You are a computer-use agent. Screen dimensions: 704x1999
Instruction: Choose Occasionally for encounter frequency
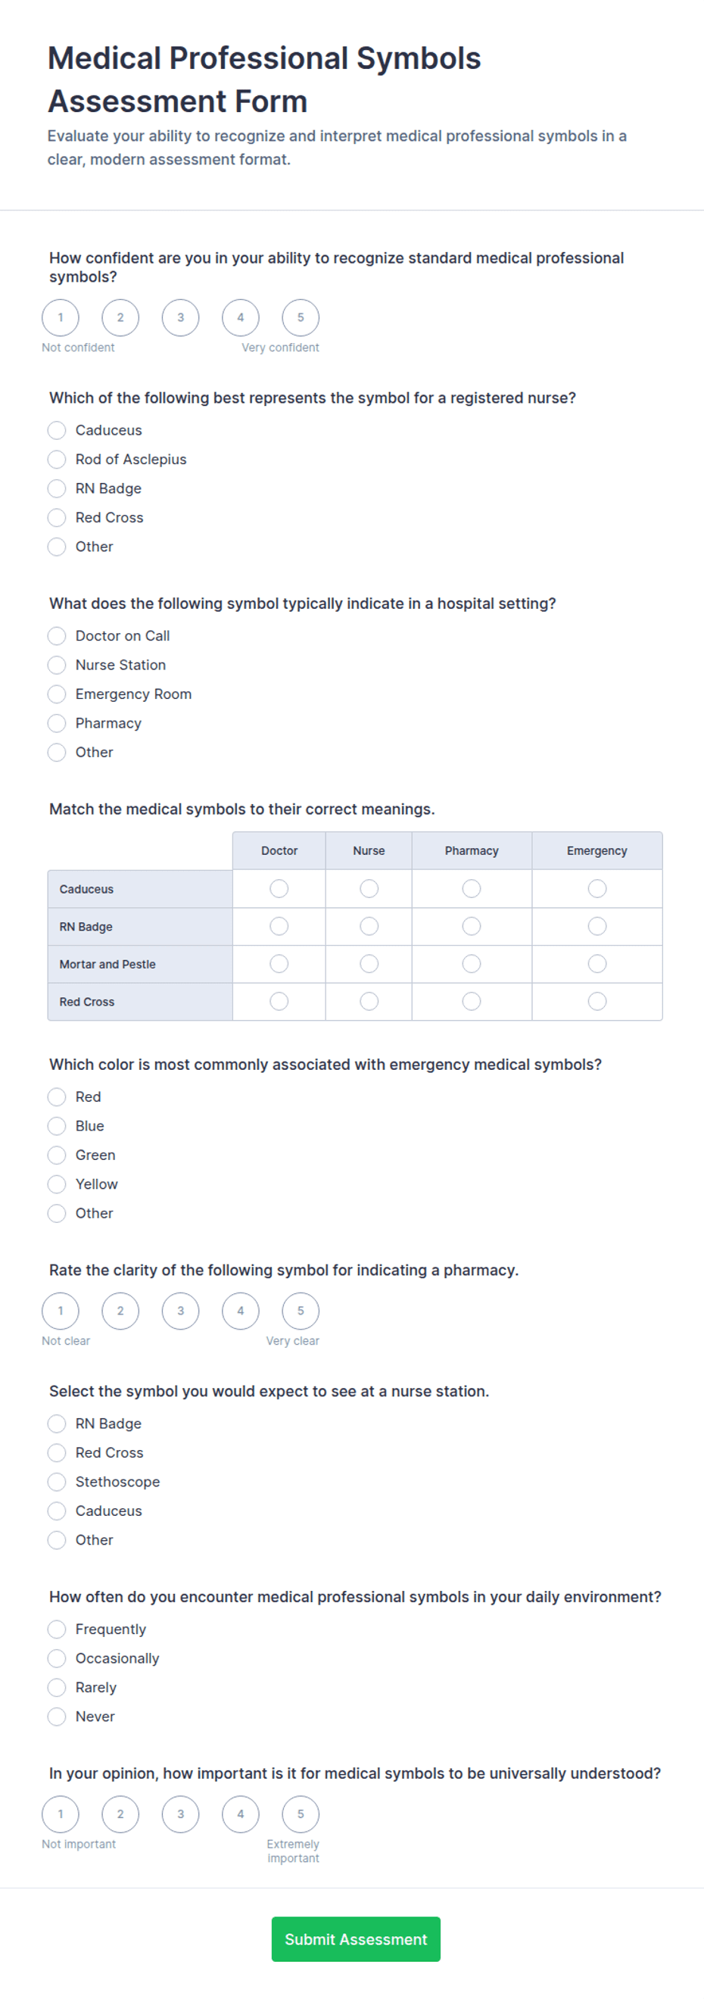[57, 1658]
